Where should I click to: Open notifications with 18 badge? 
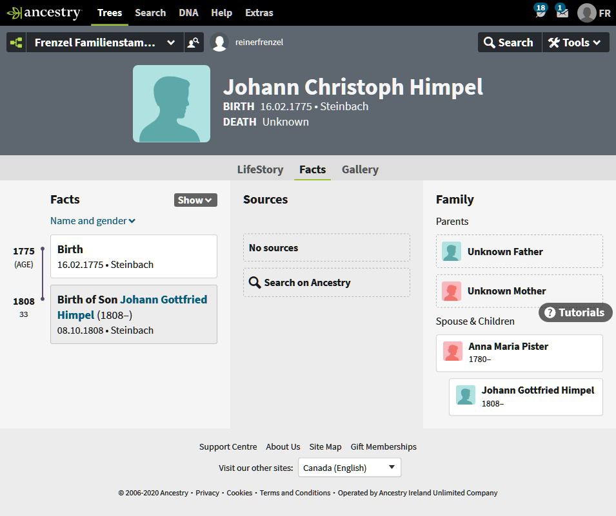click(541, 12)
